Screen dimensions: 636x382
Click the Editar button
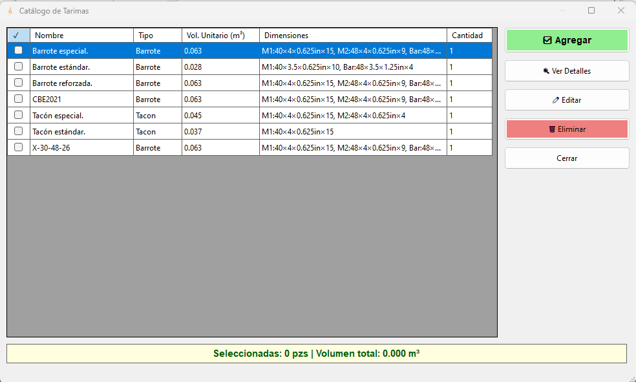[567, 100]
